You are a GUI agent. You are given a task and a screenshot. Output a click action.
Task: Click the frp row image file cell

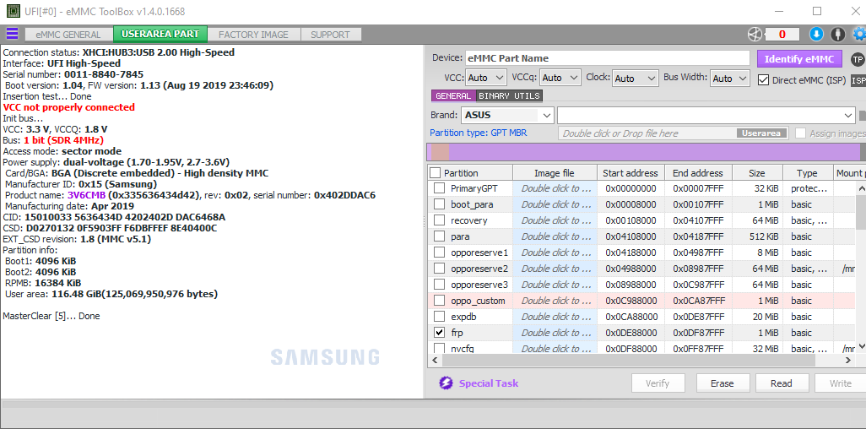(555, 333)
